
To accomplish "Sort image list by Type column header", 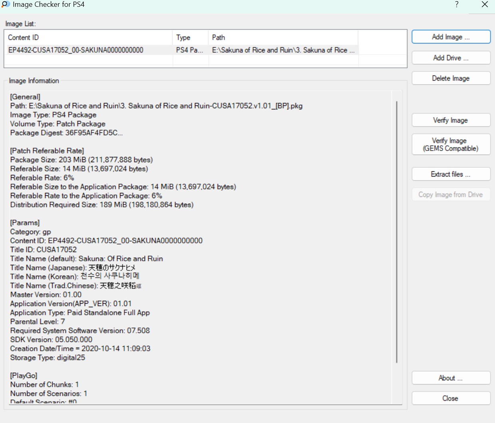I will 191,38.
